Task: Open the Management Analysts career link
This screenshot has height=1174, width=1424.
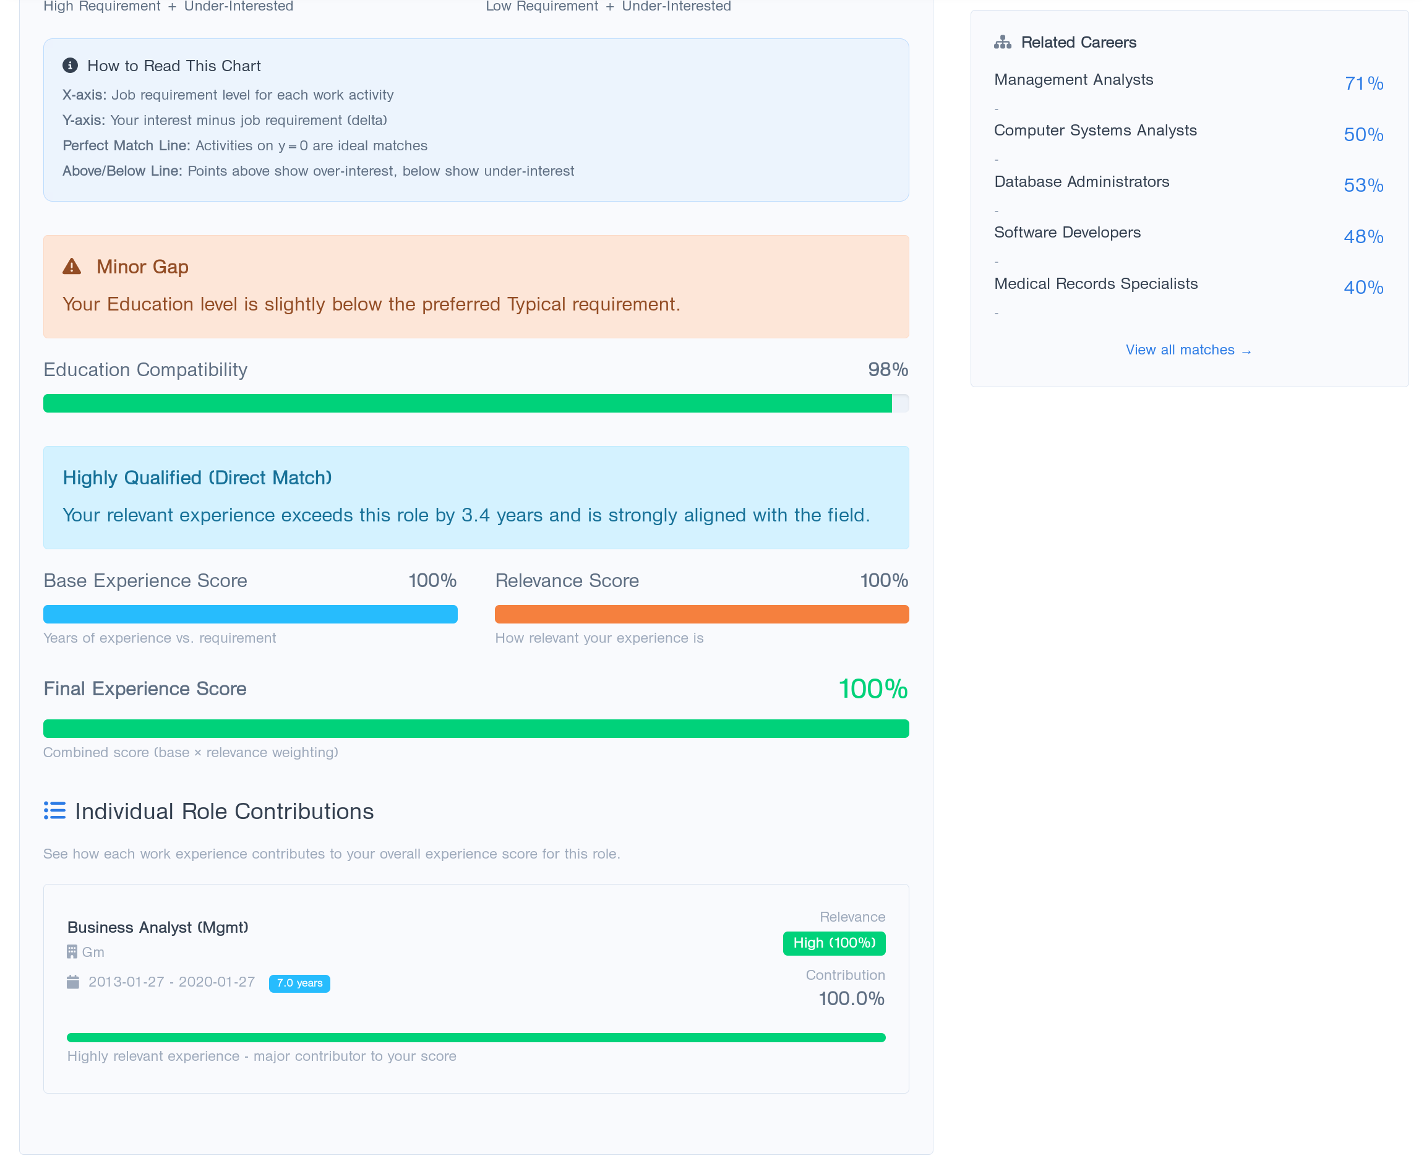Action: (x=1073, y=79)
